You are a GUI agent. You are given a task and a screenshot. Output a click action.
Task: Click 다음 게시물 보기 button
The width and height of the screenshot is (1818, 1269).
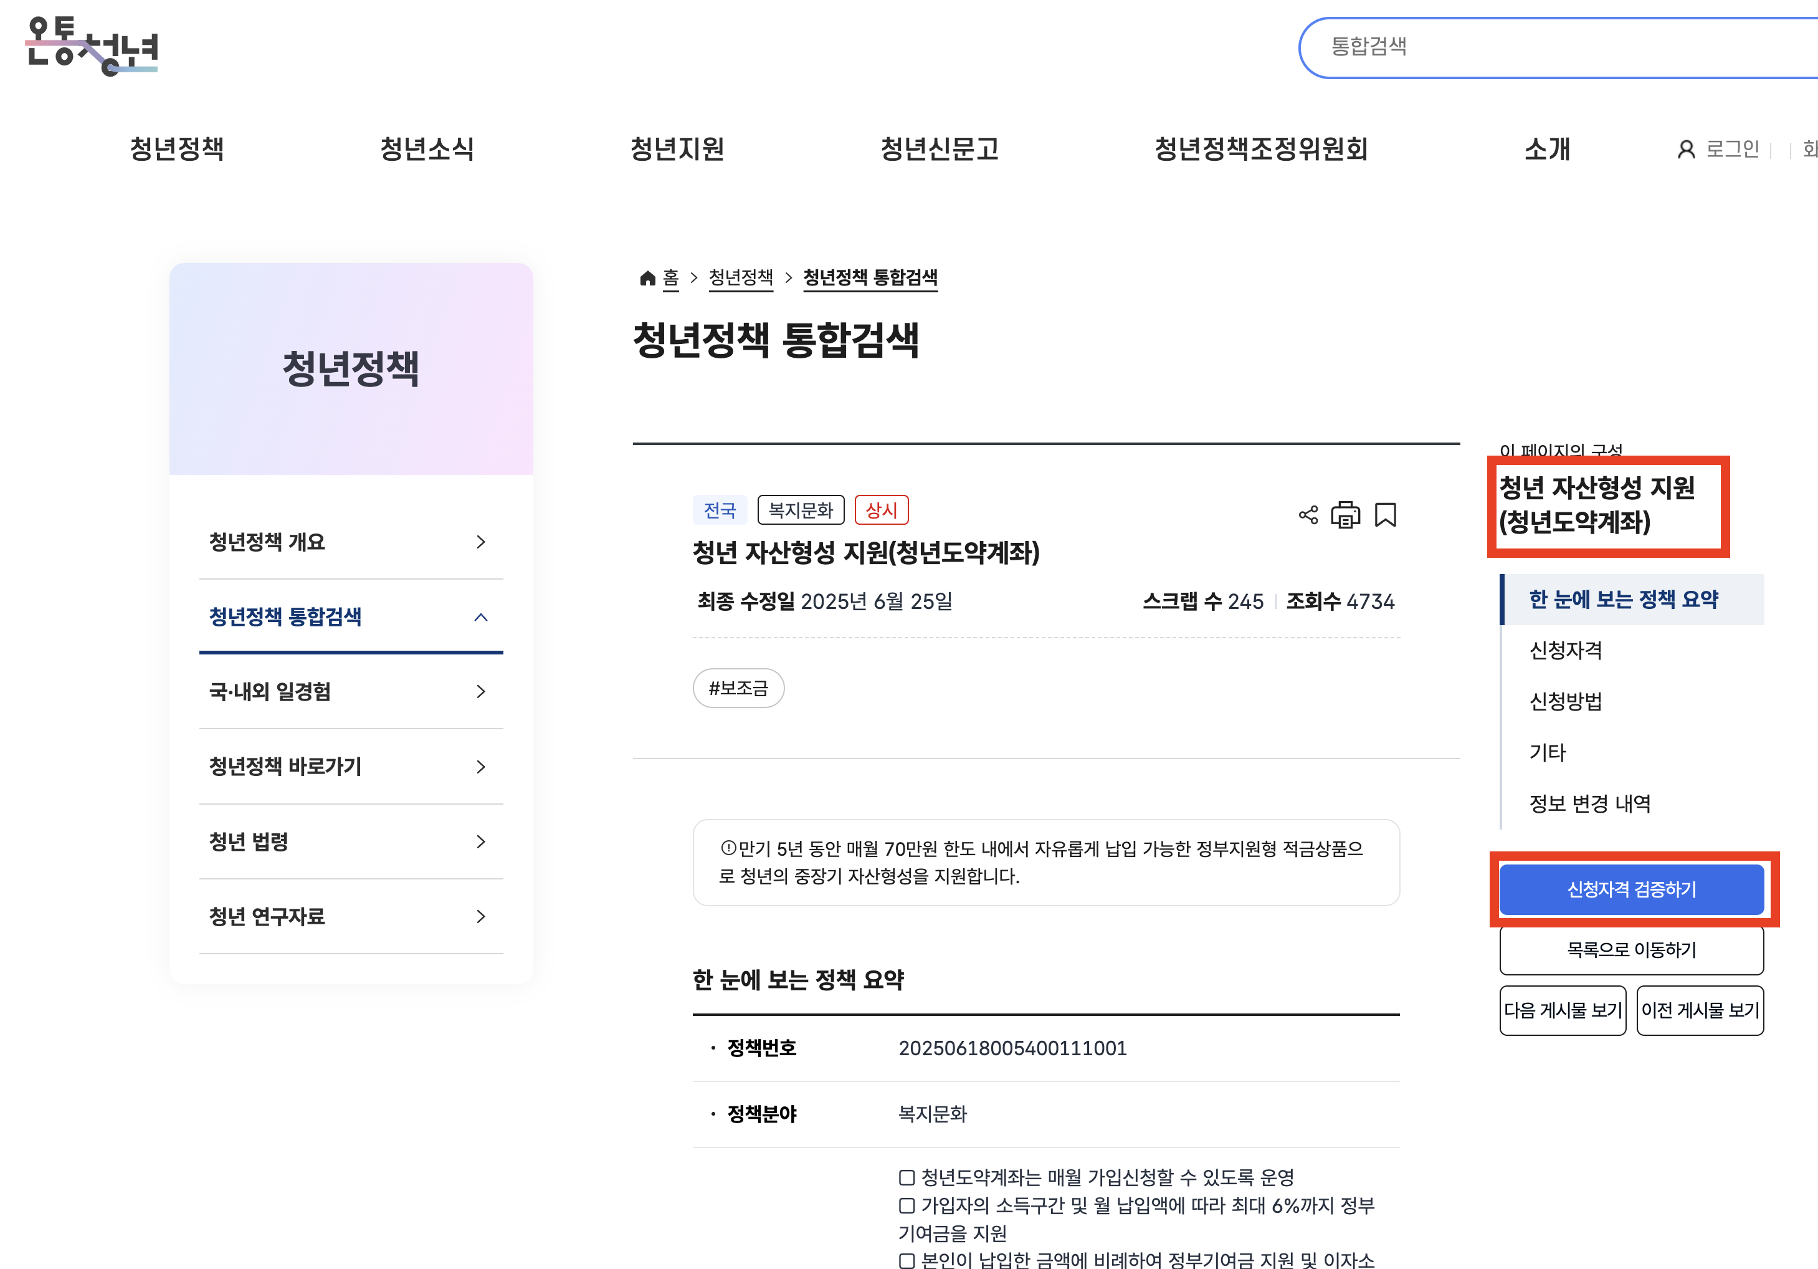click(1562, 1010)
